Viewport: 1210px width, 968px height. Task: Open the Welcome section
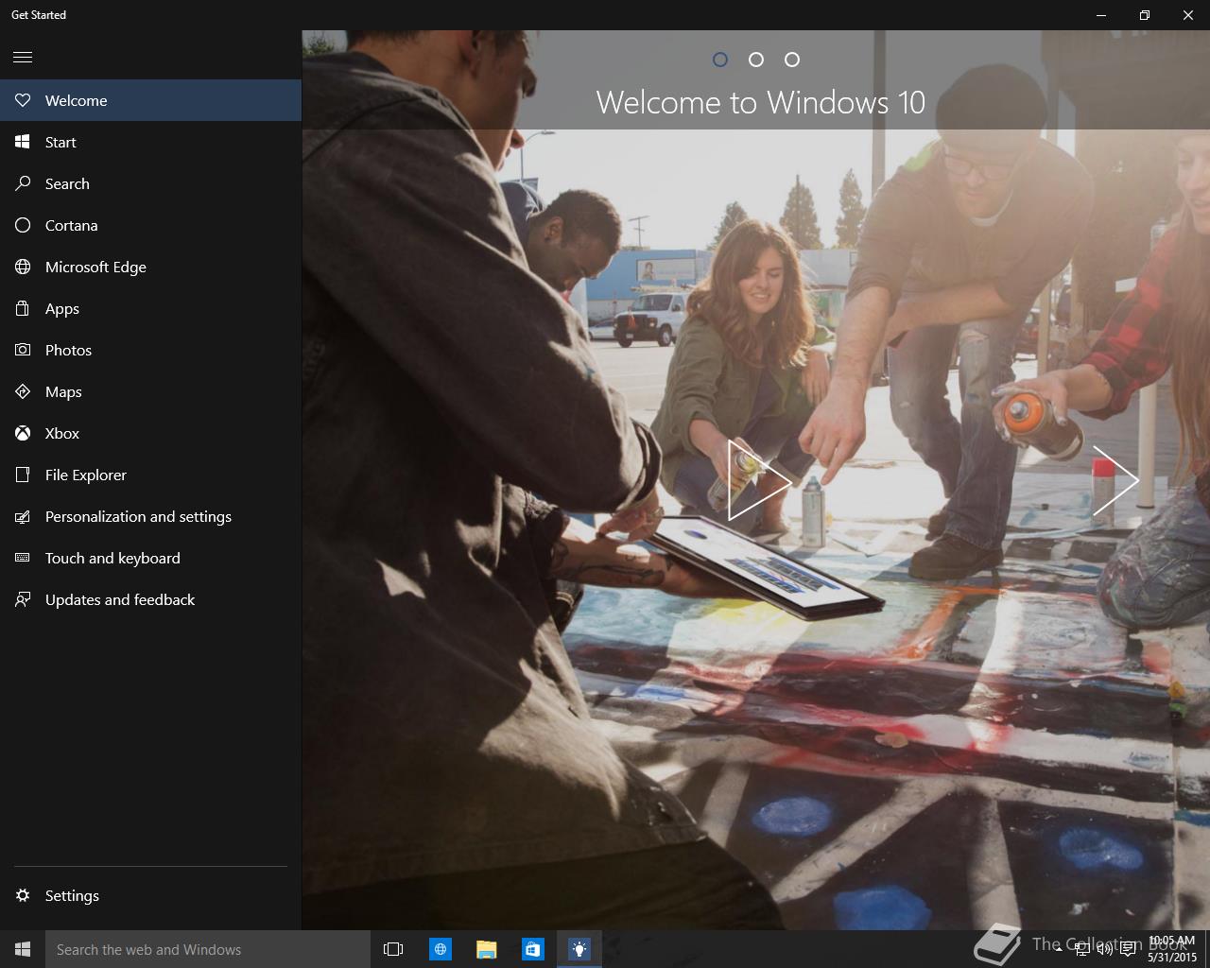[150, 100]
